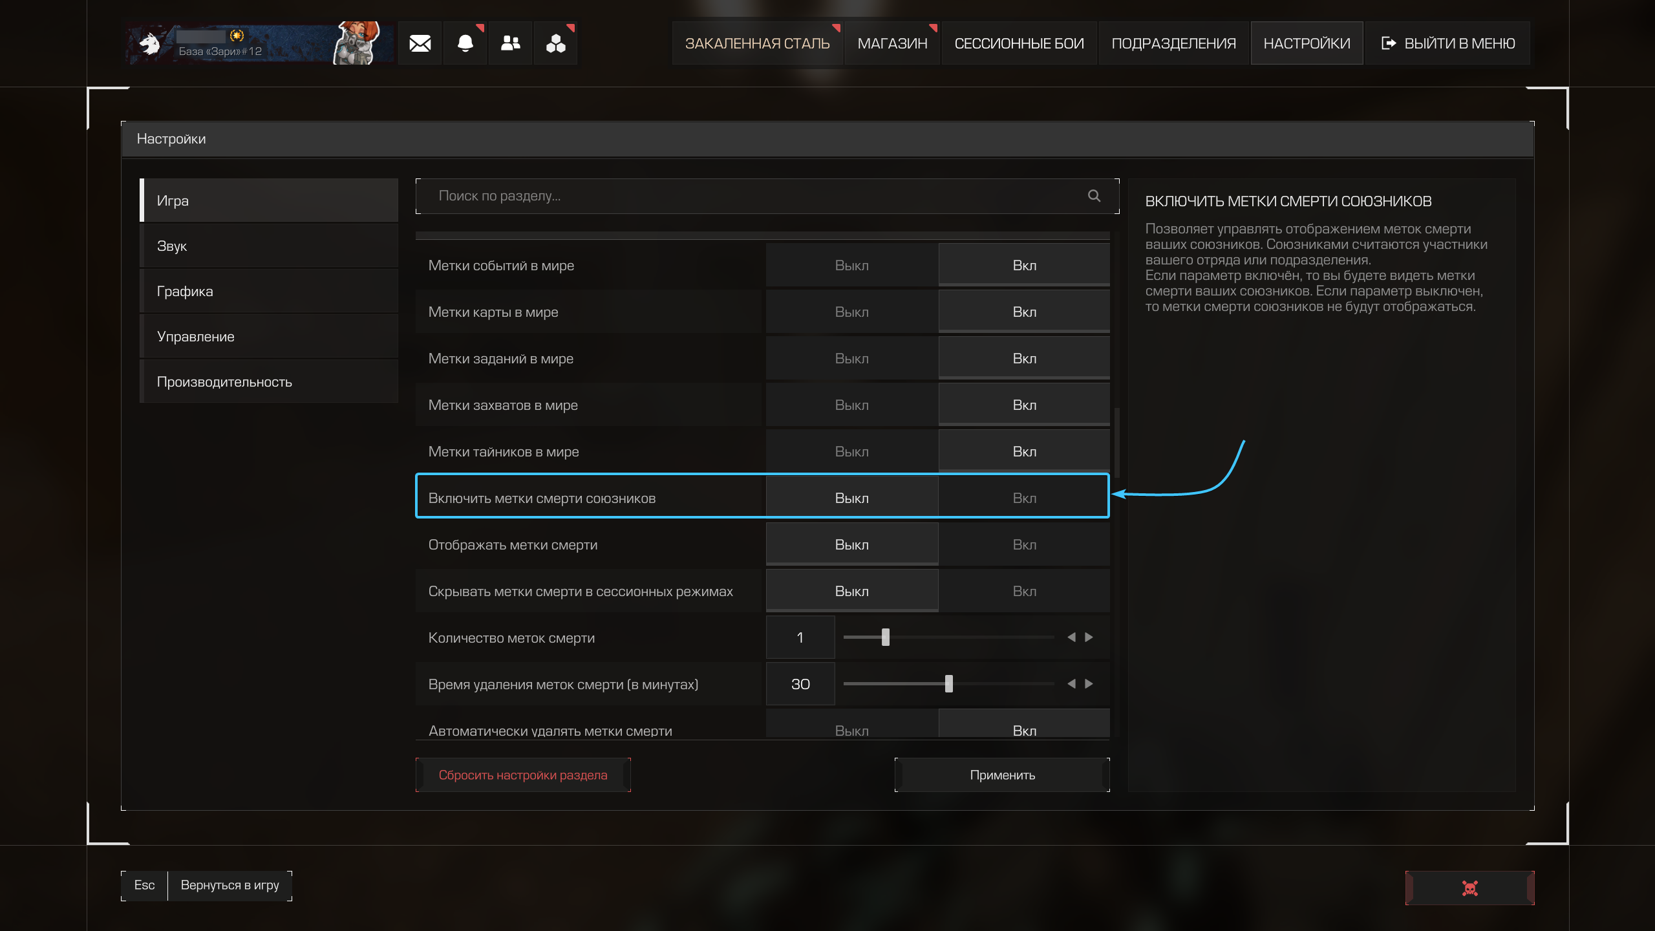Enable ally death markers with Вкл
The height and width of the screenshot is (931, 1655).
(1023, 498)
